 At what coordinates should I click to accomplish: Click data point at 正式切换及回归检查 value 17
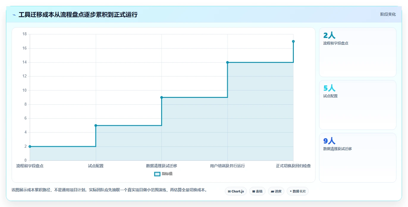293,41
